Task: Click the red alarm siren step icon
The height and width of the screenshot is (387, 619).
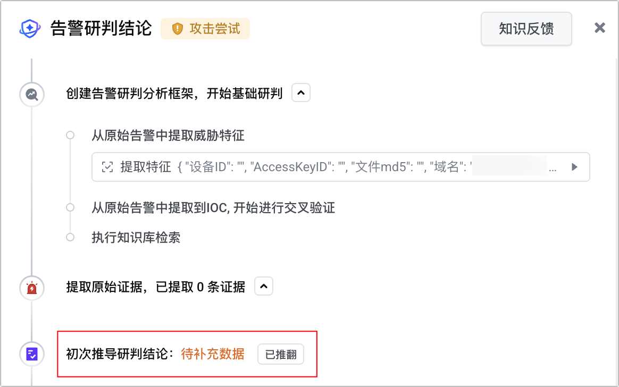Action: (x=32, y=288)
